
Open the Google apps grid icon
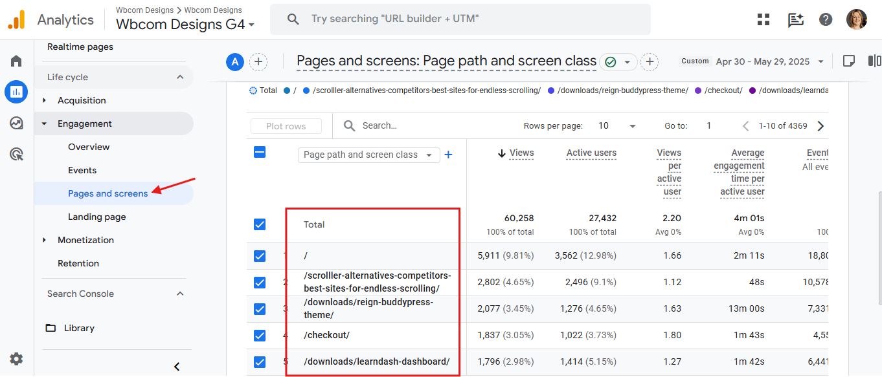click(x=763, y=19)
